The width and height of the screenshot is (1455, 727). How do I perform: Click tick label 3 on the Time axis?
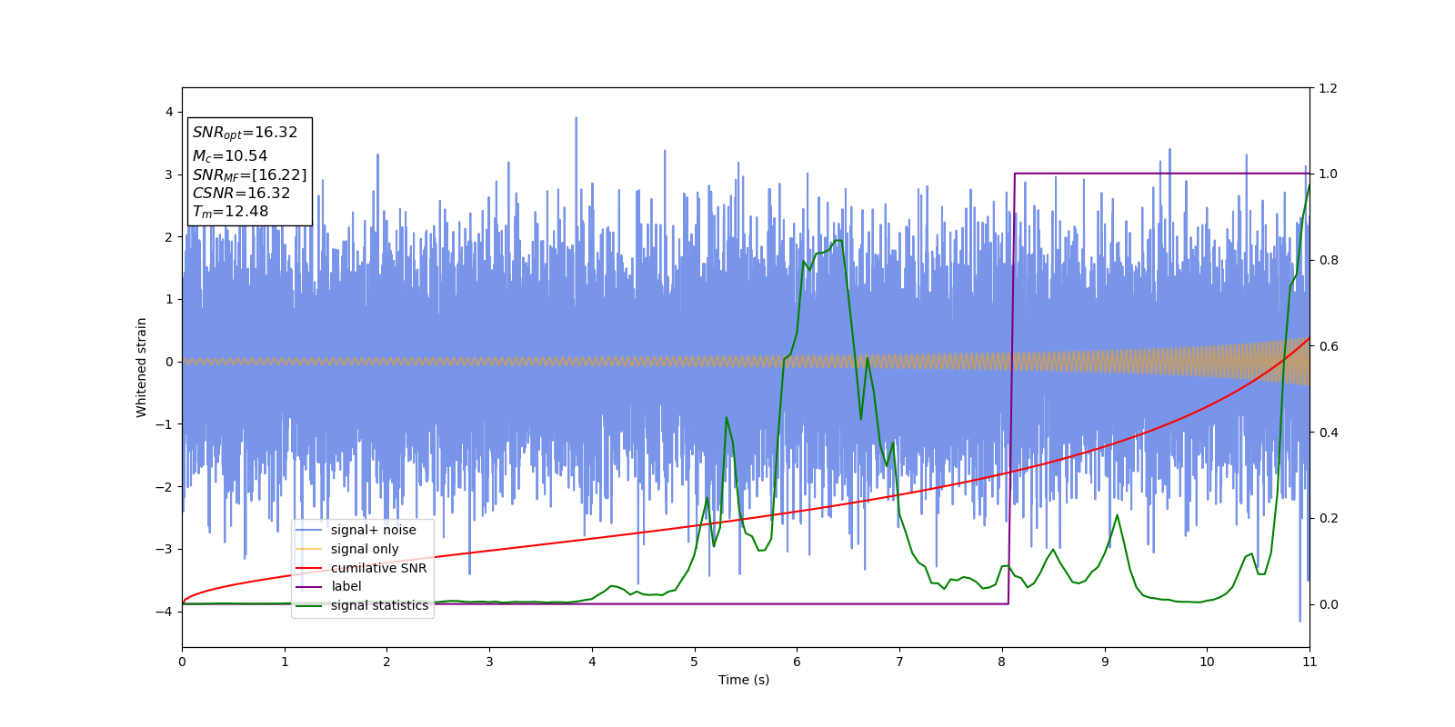click(489, 662)
